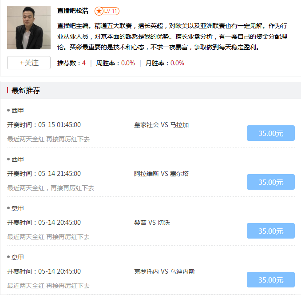The width and height of the screenshot is (301, 295).
Task: Buy 皇家社会 VS 马拉加 tip for 35.00元
Action: tap(271, 133)
